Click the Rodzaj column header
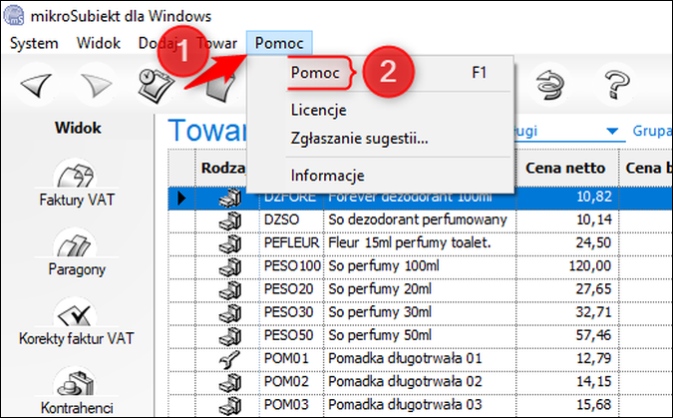Image resolution: width=673 pixels, height=418 pixels. point(223,168)
